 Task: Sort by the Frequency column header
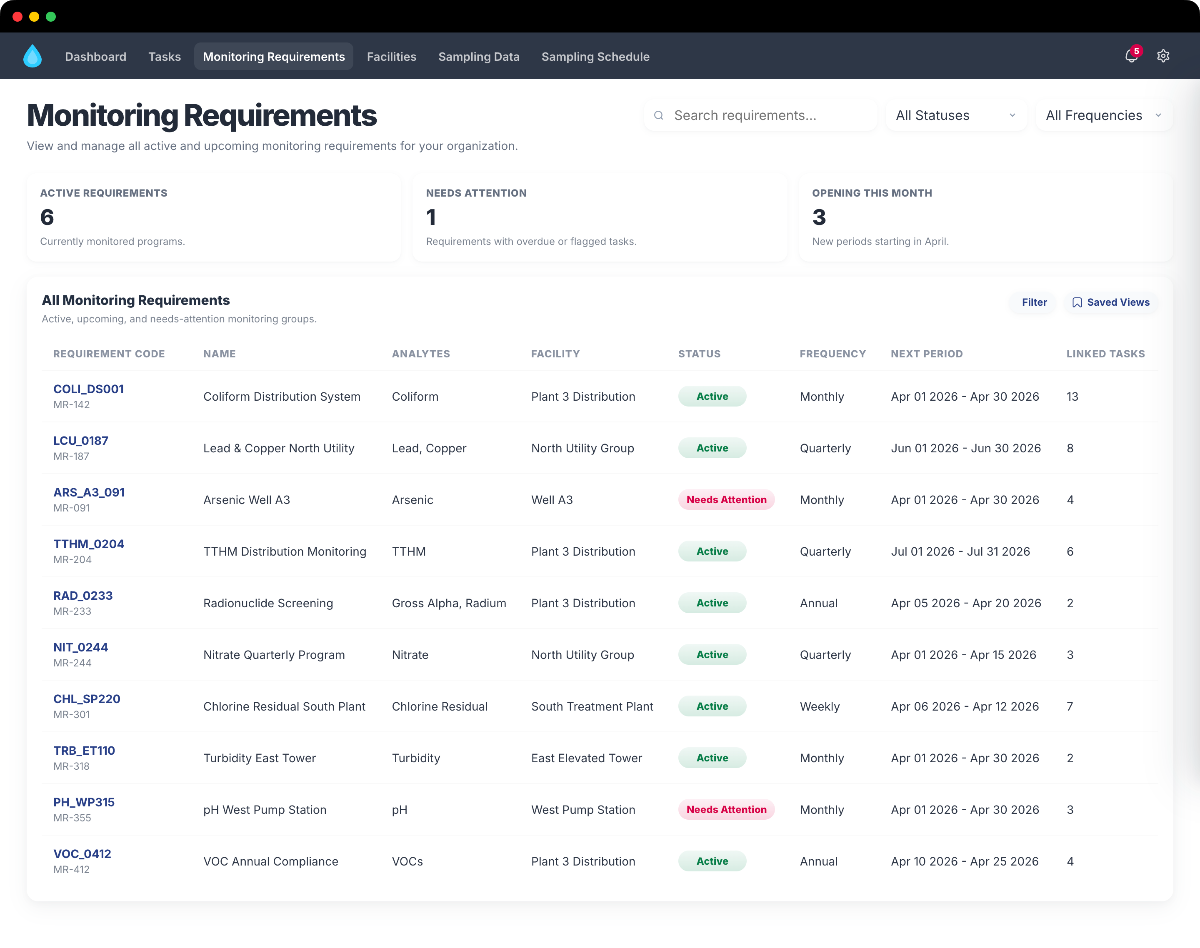[x=832, y=354]
